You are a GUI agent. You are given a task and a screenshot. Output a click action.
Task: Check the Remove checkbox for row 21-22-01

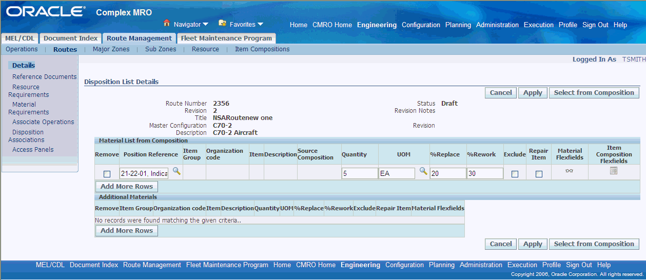[x=107, y=174]
